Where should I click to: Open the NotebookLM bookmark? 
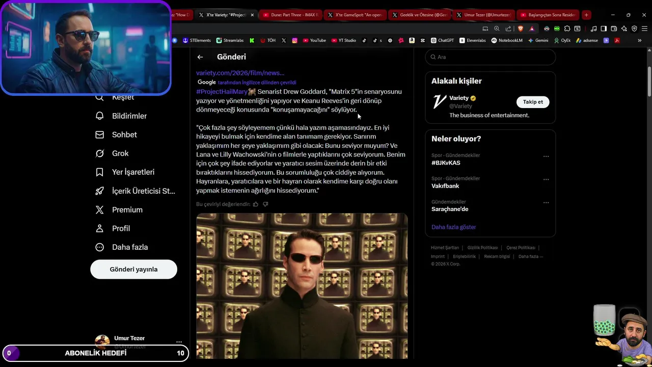pos(507,40)
